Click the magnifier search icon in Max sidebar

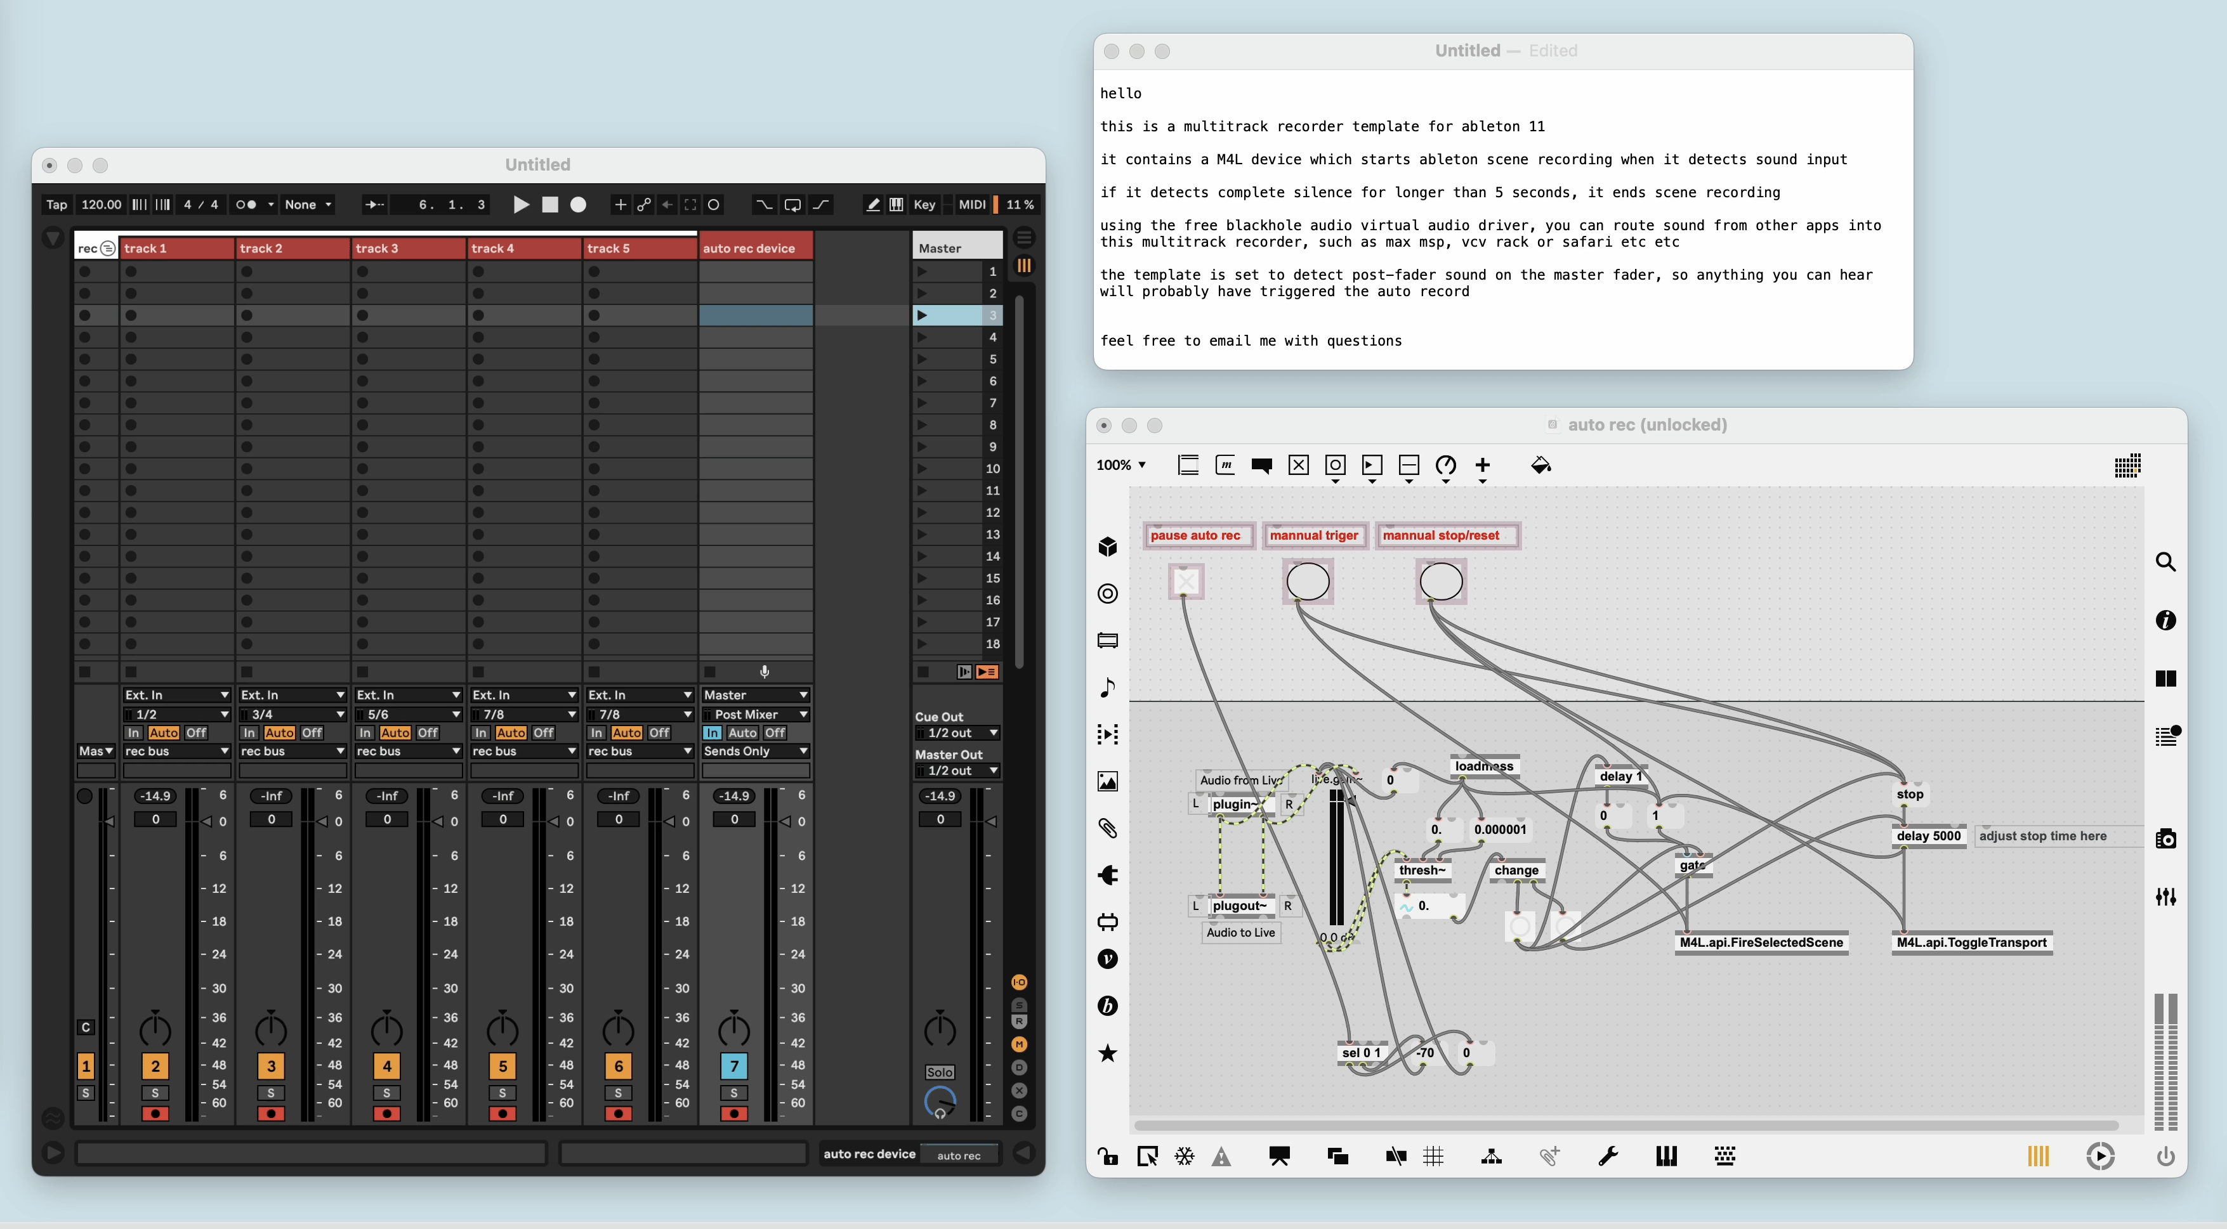(2165, 562)
